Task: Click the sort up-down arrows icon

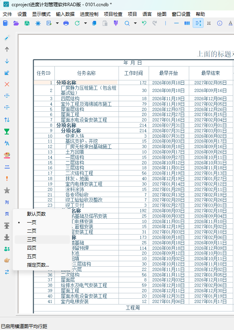Action: coord(7,120)
